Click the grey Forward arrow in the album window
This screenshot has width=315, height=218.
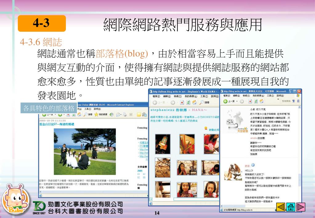pyautogui.click(x=172, y=103)
